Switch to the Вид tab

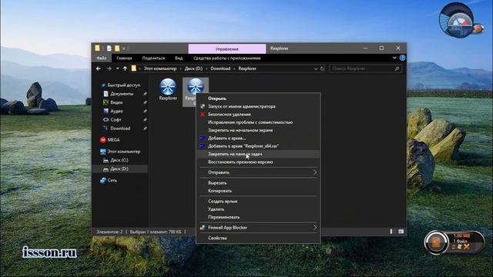coord(179,58)
